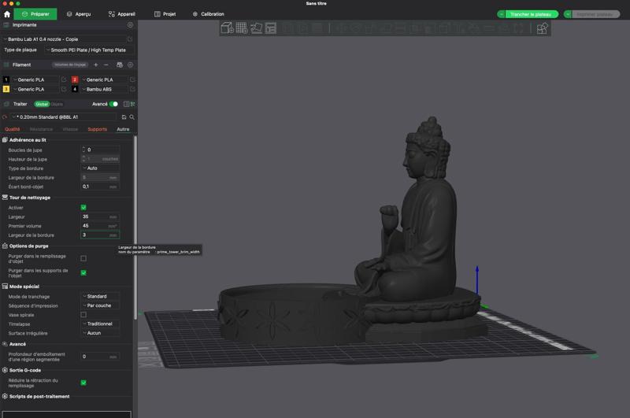This screenshot has width=630, height=418.
Task: Click filament 1 black color swatch
Action: (6, 80)
